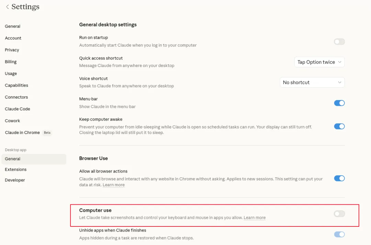
Task: Expand the Voice shortcut dropdown
Action: pyautogui.click(x=312, y=82)
